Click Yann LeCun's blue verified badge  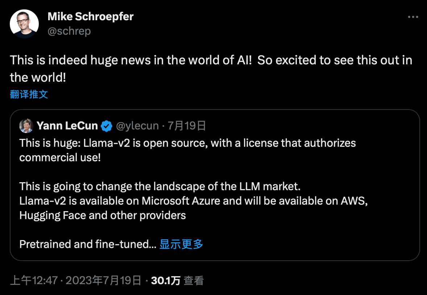coord(105,125)
